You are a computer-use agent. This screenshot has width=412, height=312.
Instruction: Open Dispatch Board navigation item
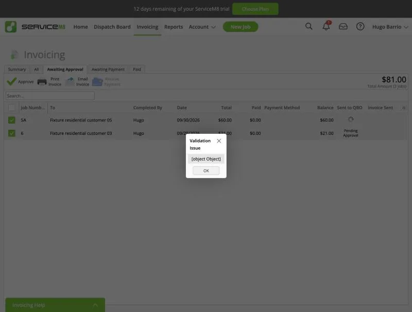pyautogui.click(x=112, y=27)
